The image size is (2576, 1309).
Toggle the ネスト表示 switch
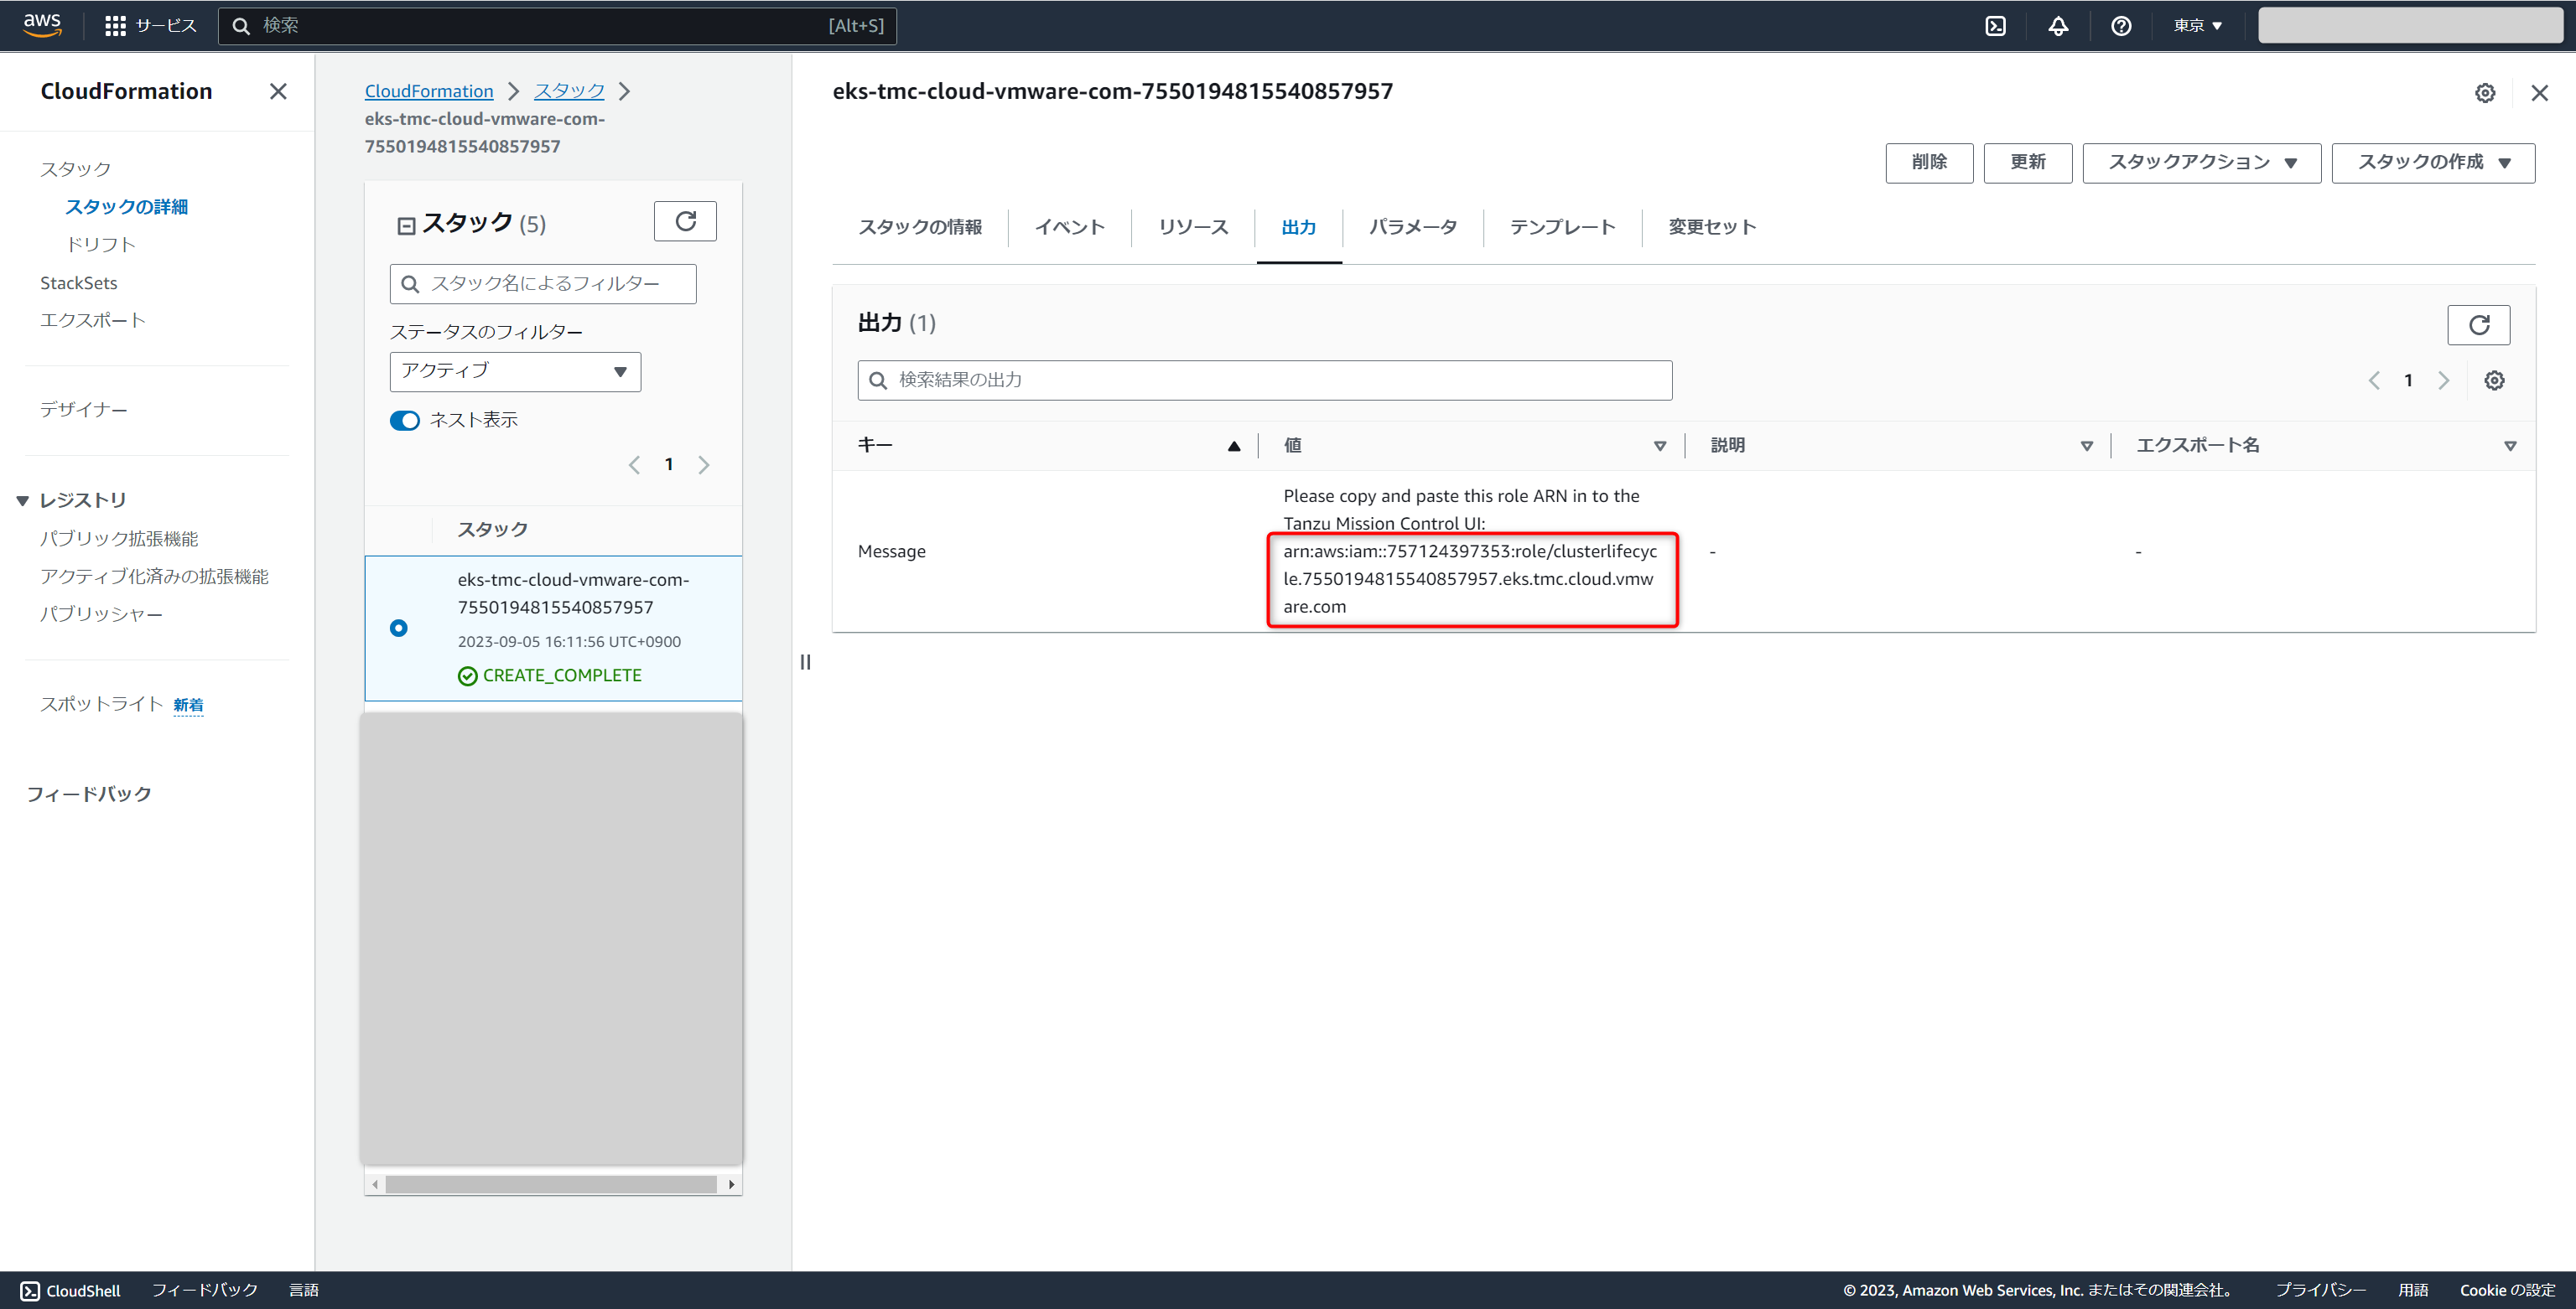[405, 421]
